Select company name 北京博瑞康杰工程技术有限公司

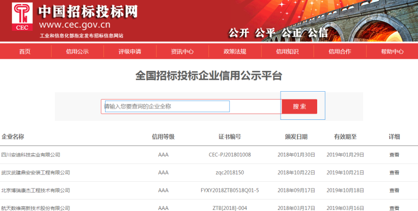(36, 190)
